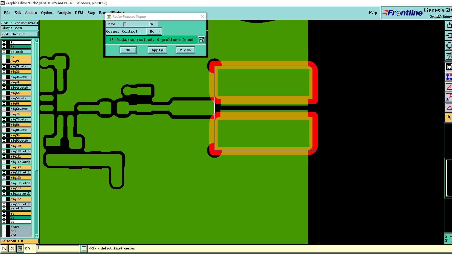Select the 'sig2t' layer name
This screenshot has width=452, height=254.
tap(20, 61)
